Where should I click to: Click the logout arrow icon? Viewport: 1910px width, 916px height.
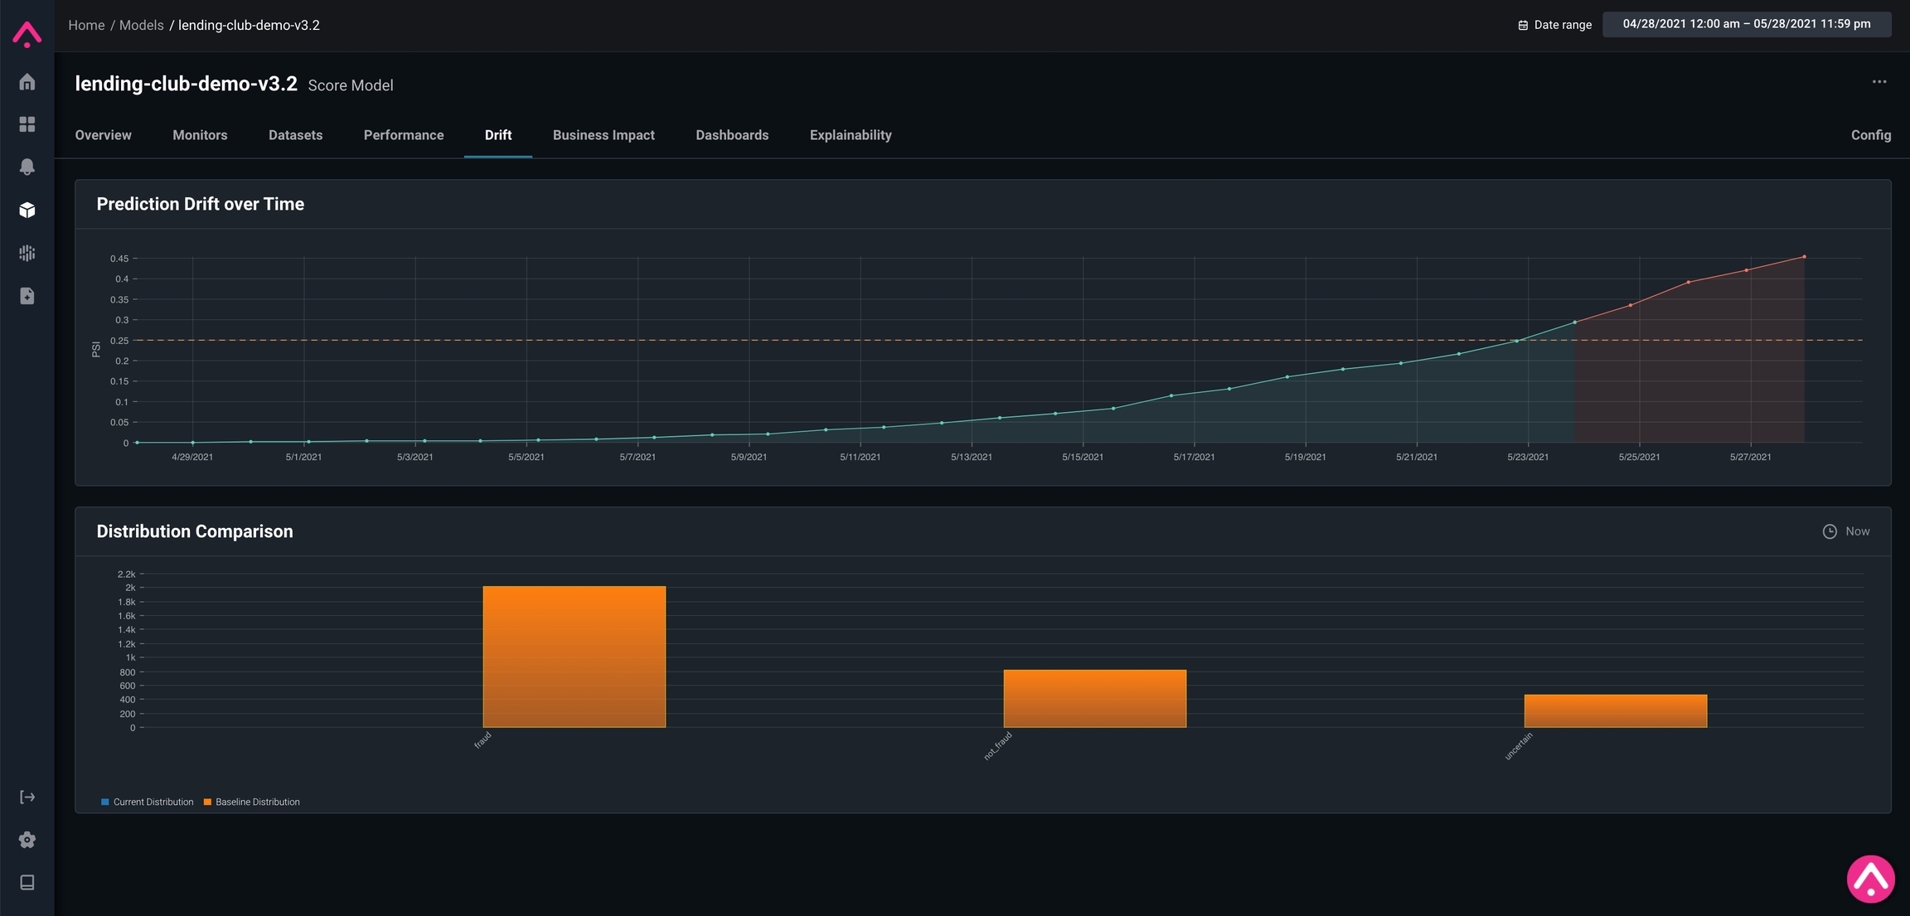coord(27,797)
